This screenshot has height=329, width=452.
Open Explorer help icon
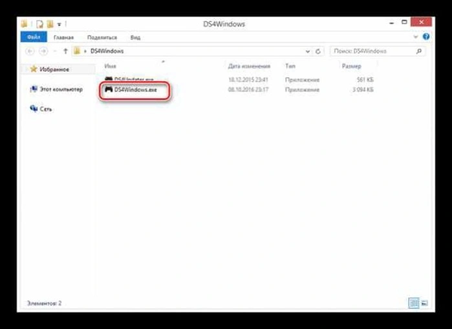click(x=426, y=37)
